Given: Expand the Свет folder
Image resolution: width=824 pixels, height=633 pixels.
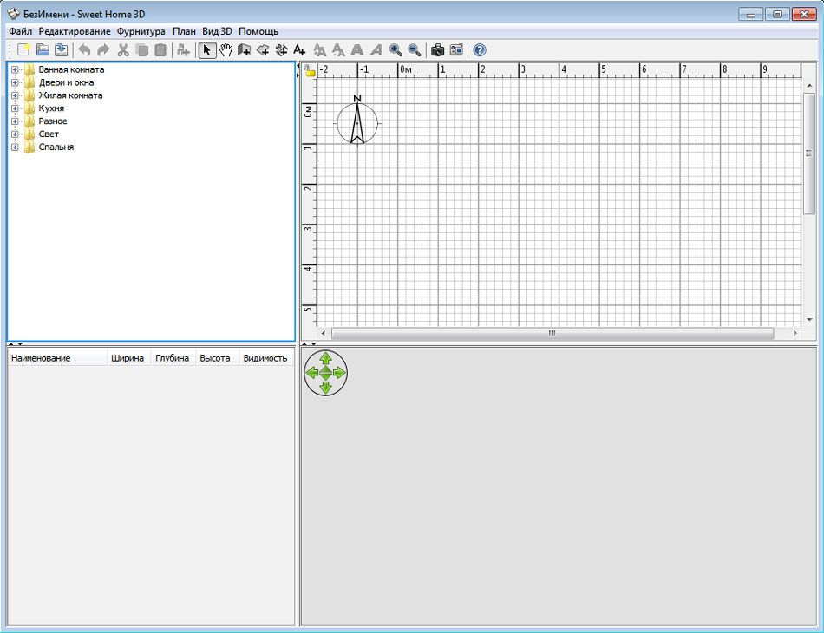Looking at the screenshot, I should [15, 134].
